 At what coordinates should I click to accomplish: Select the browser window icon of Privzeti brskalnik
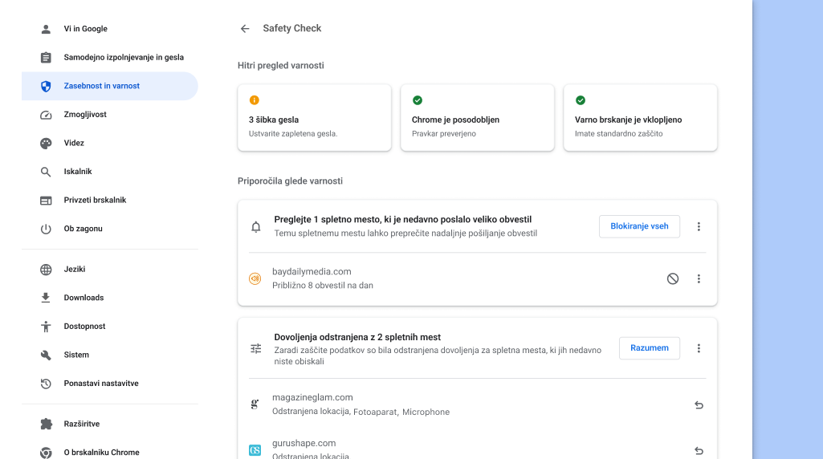[46, 201]
